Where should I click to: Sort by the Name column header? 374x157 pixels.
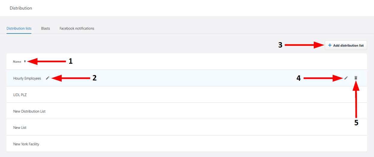coord(17,62)
